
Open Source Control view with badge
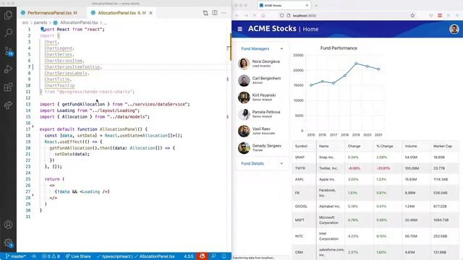point(8,51)
